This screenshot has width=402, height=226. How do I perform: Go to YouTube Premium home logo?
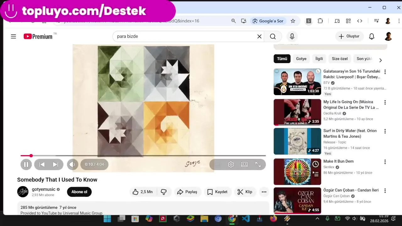pos(38,36)
